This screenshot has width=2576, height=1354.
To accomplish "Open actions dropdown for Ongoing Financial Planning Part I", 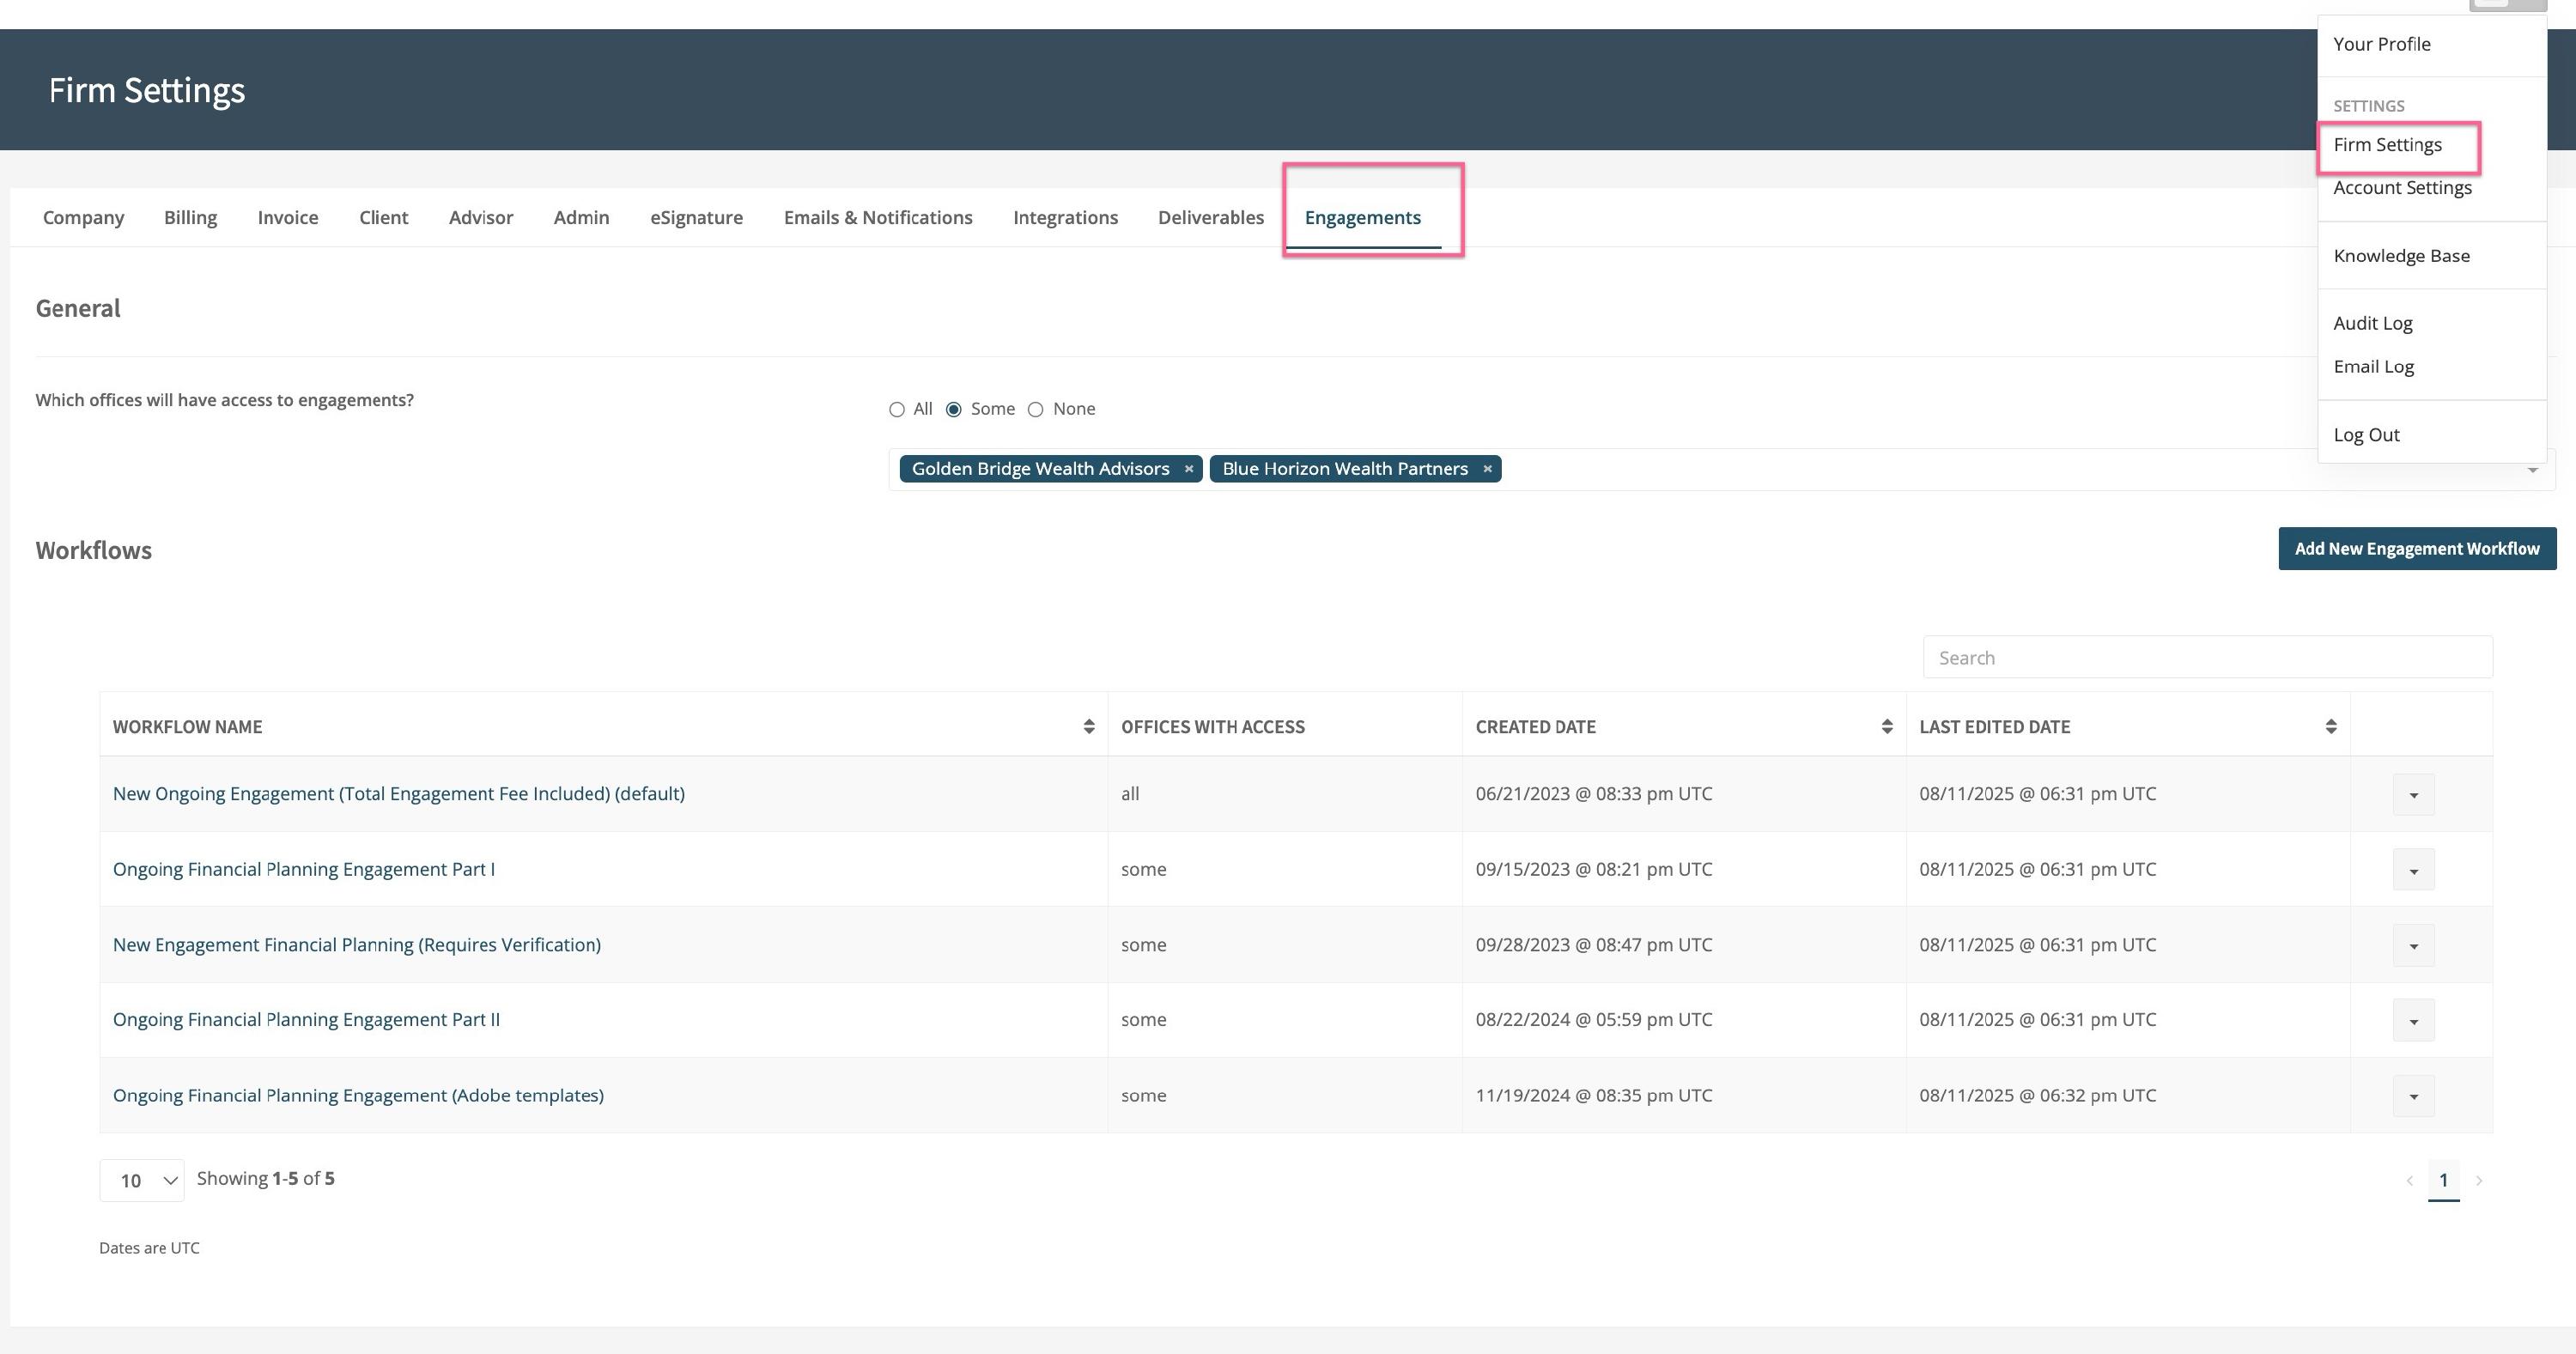I will pos(2413,870).
